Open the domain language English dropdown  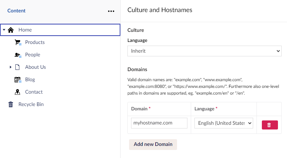pos(224,123)
